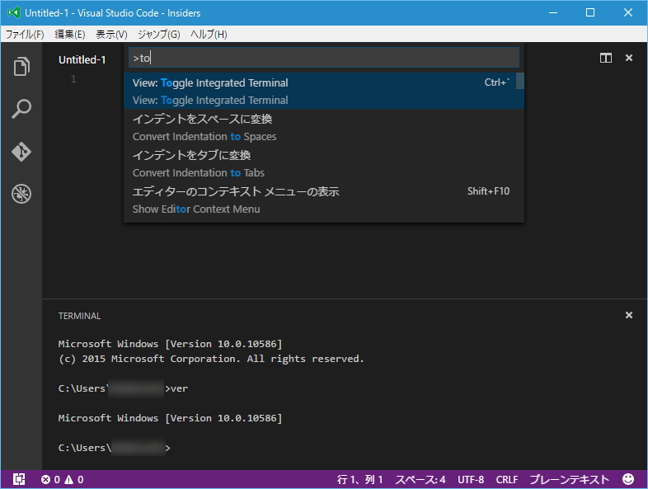This screenshot has width=648, height=489.
Task: Maximize the Visual Studio Code window
Action: point(590,13)
